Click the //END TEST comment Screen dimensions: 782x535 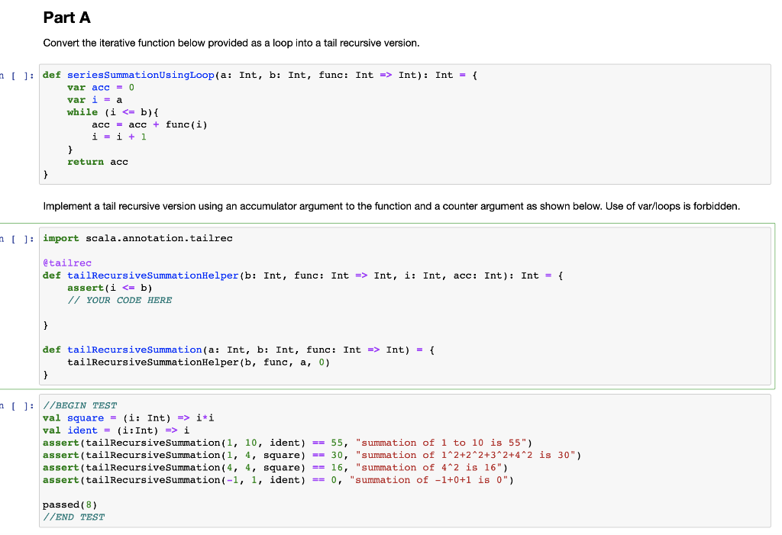point(73,517)
